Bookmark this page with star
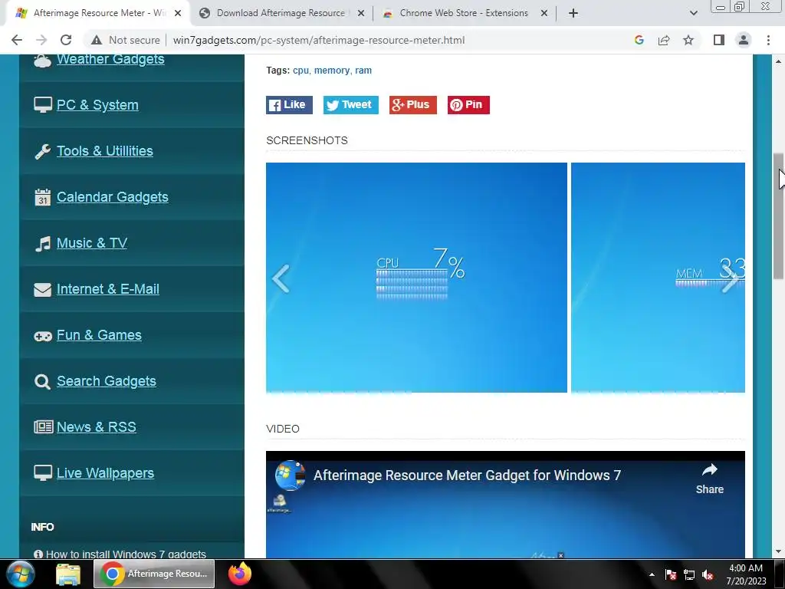785x589 pixels. point(688,40)
